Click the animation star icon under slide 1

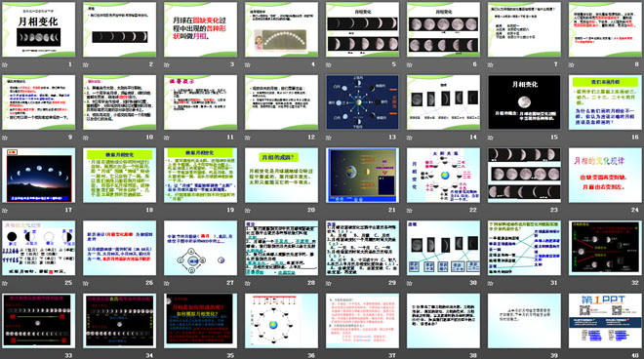(5, 65)
